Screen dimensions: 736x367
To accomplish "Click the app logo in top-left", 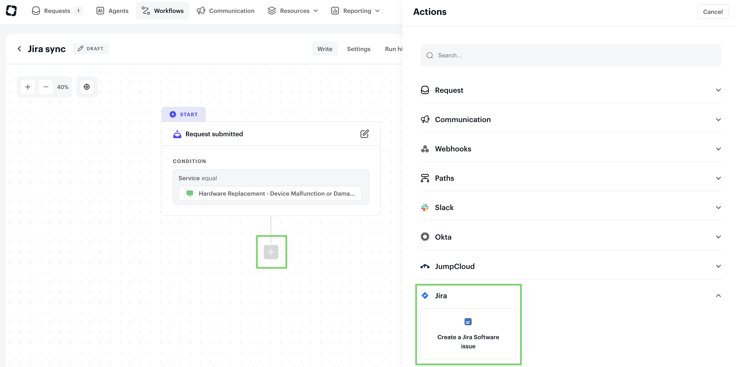I will pyautogui.click(x=11, y=11).
